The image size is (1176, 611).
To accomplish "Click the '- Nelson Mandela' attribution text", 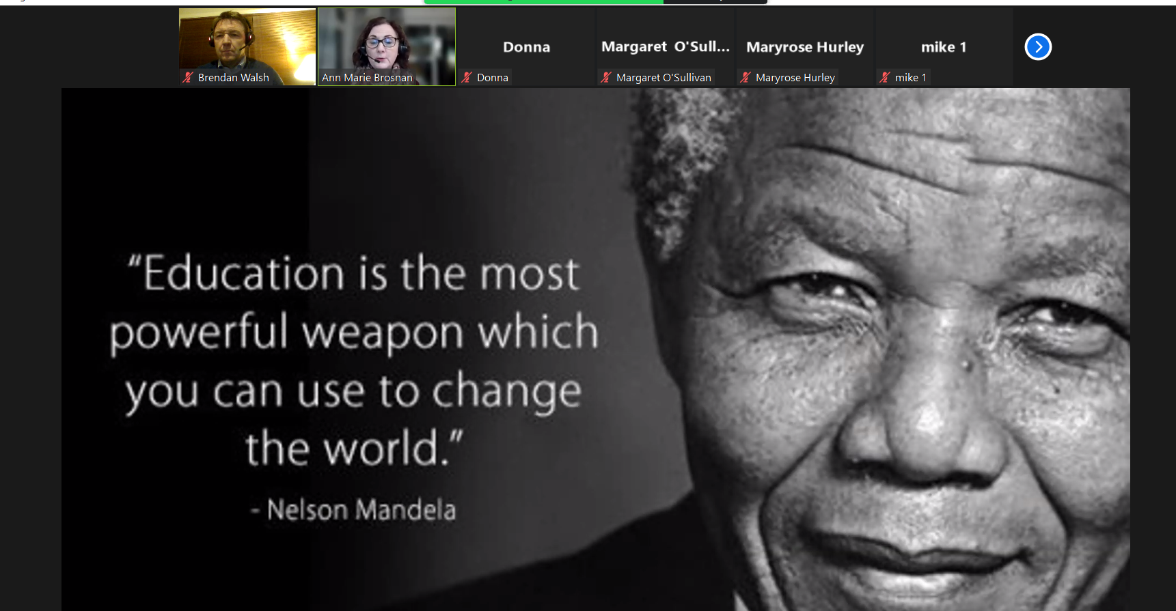I will 353,510.
